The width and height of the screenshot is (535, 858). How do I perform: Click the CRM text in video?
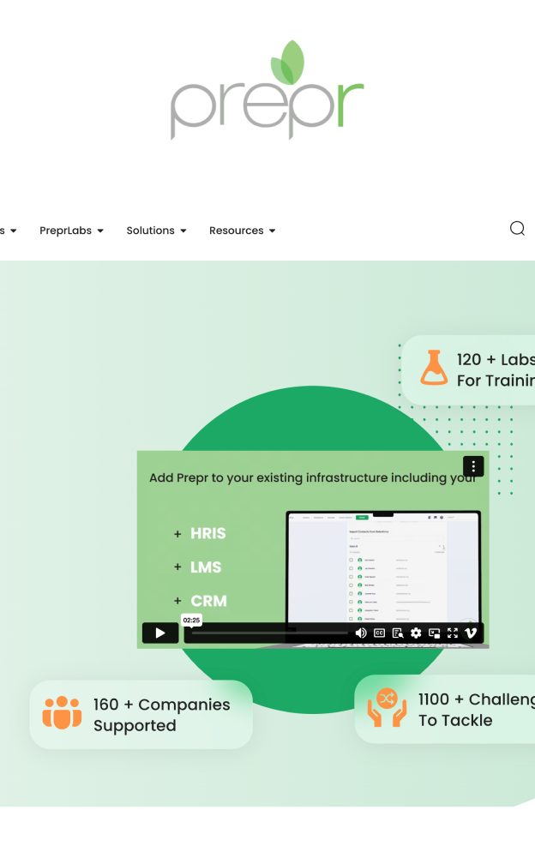[208, 602]
